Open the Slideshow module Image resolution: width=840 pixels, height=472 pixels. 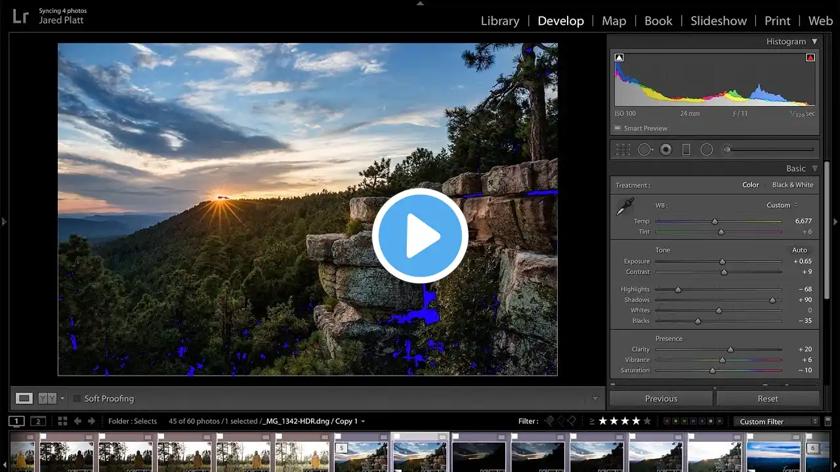(x=719, y=21)
